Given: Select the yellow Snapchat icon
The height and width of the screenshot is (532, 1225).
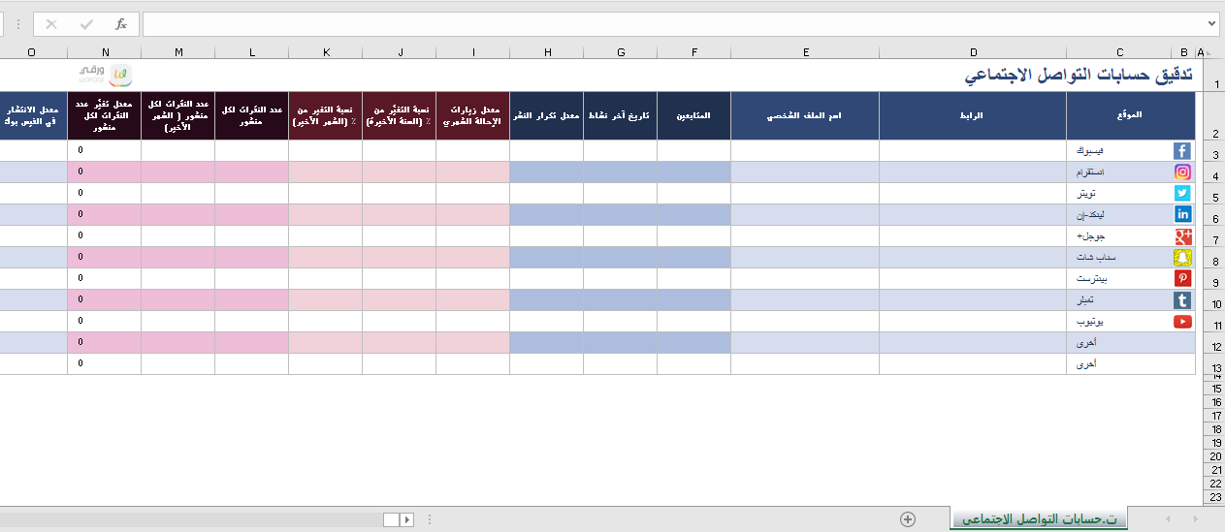Looking at the screenshot, I should (1182, 258).
